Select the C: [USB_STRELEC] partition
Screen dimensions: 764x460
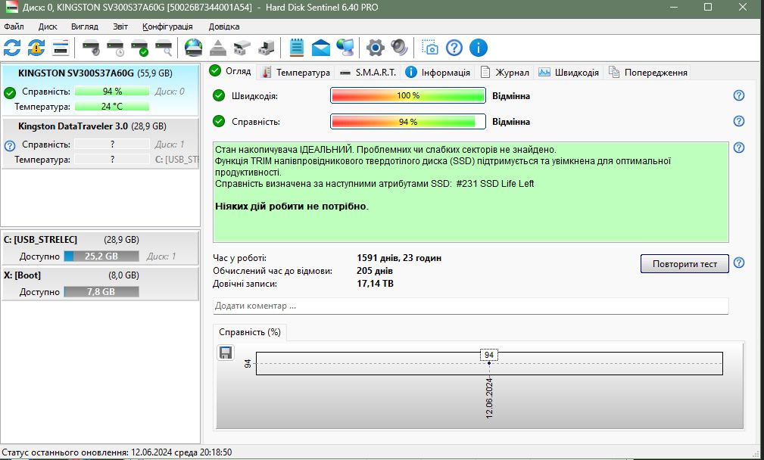coord(101,247)
